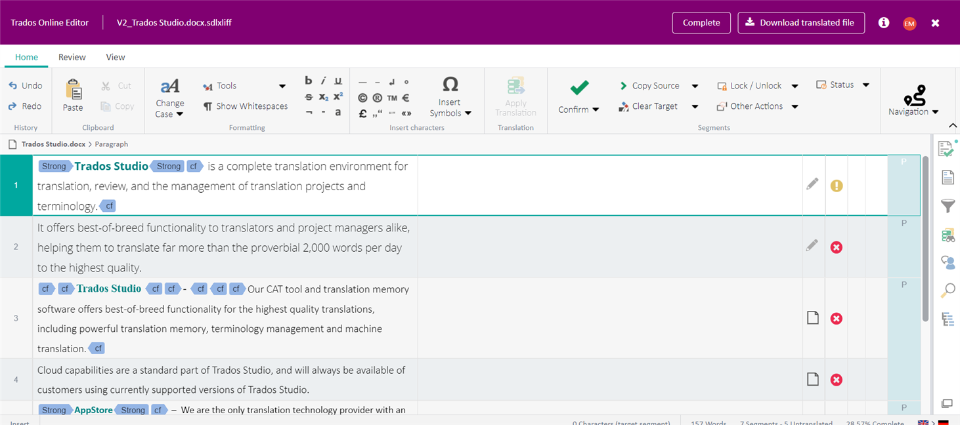Switch to the Review tab

(72, 57)
